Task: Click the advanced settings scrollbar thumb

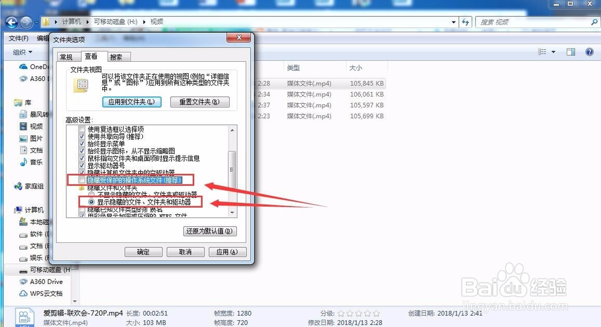Action: coord(231,169)
